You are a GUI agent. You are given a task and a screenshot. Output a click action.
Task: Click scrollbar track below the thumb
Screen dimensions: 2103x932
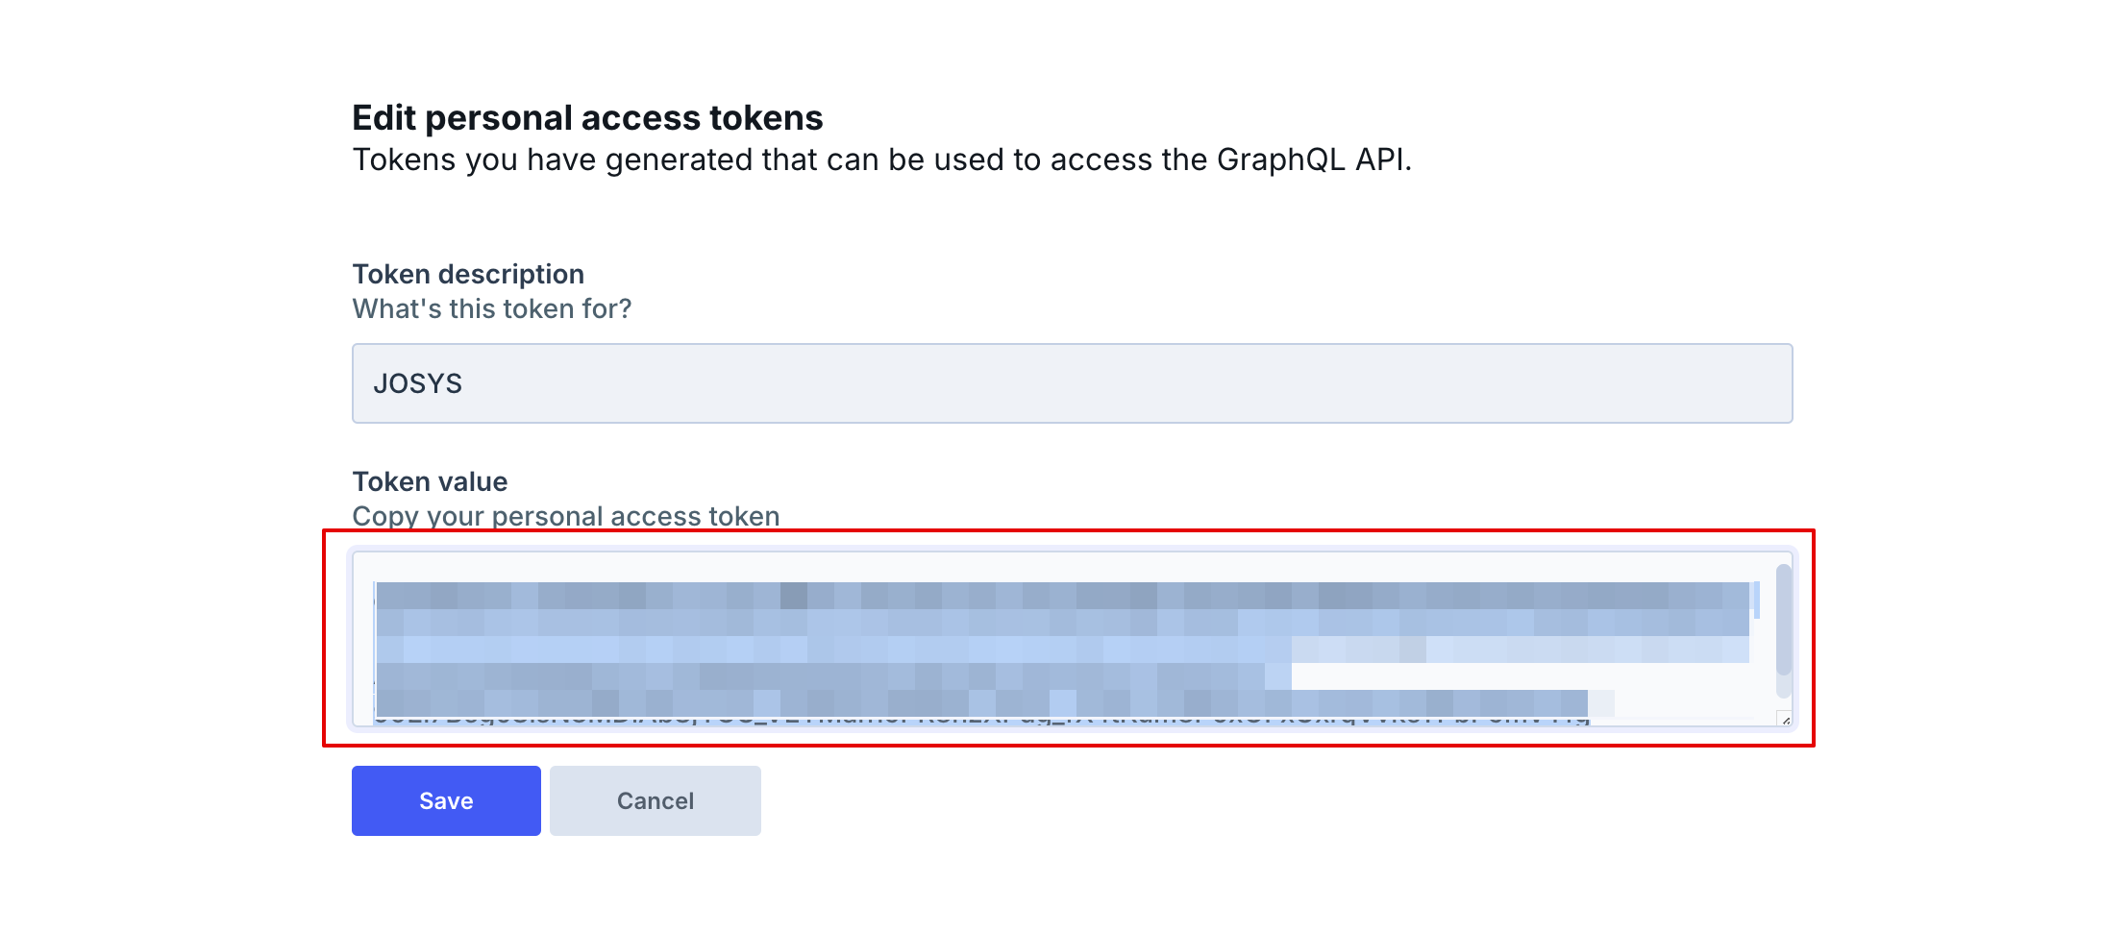[1783, 686]
